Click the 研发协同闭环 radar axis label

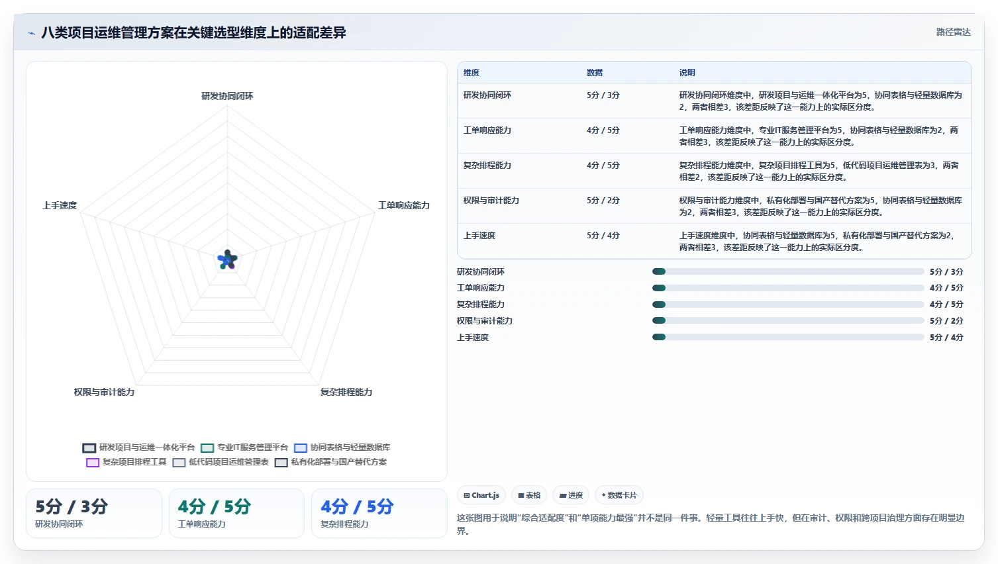227,96
